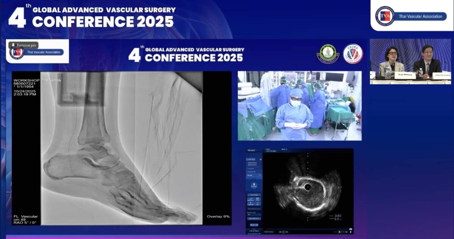
Task: Click the Remove pin button
Action: pyautogui.click(x=24, y=45)
